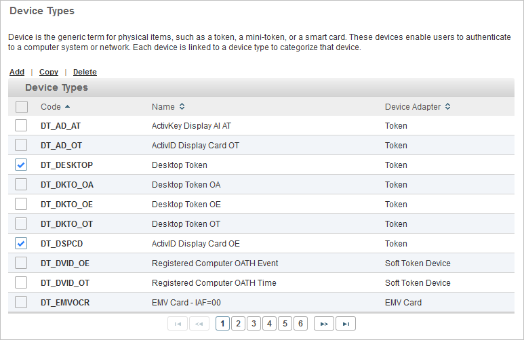Go to previous page set using pagination icon
Image resolution: width=524 pixels, height=340 pixels.
pos(199,324)
